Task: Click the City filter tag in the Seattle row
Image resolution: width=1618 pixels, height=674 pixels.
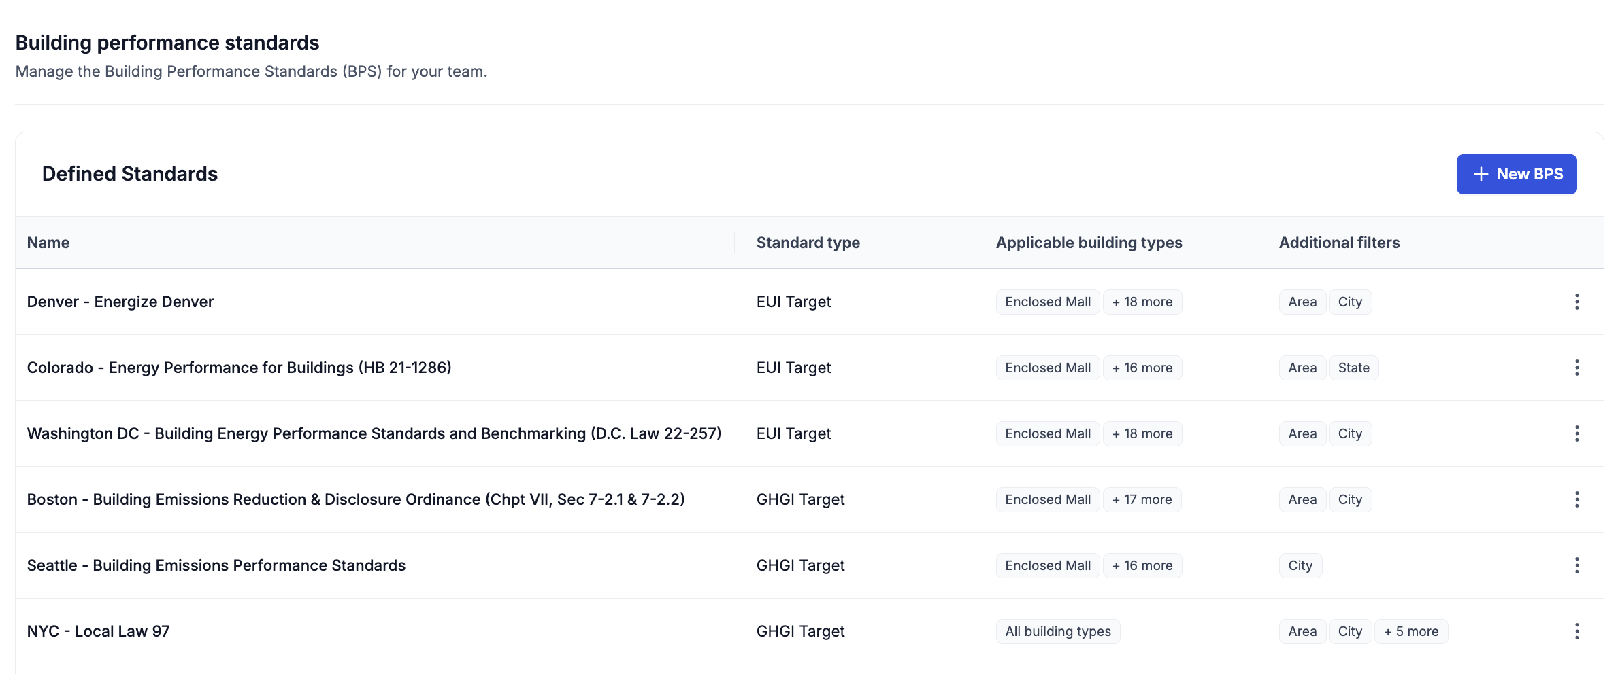Action: [x=1300, y=565]
